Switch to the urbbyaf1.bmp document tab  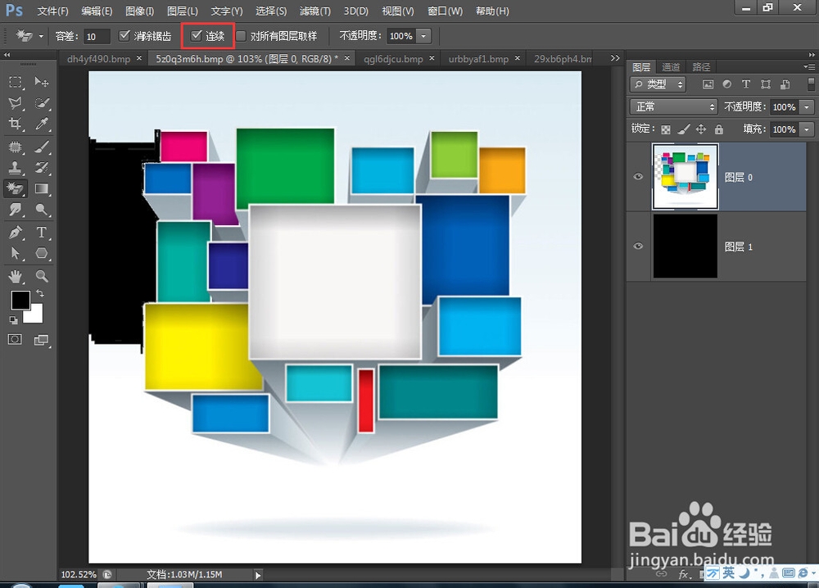tap(478, 59)
